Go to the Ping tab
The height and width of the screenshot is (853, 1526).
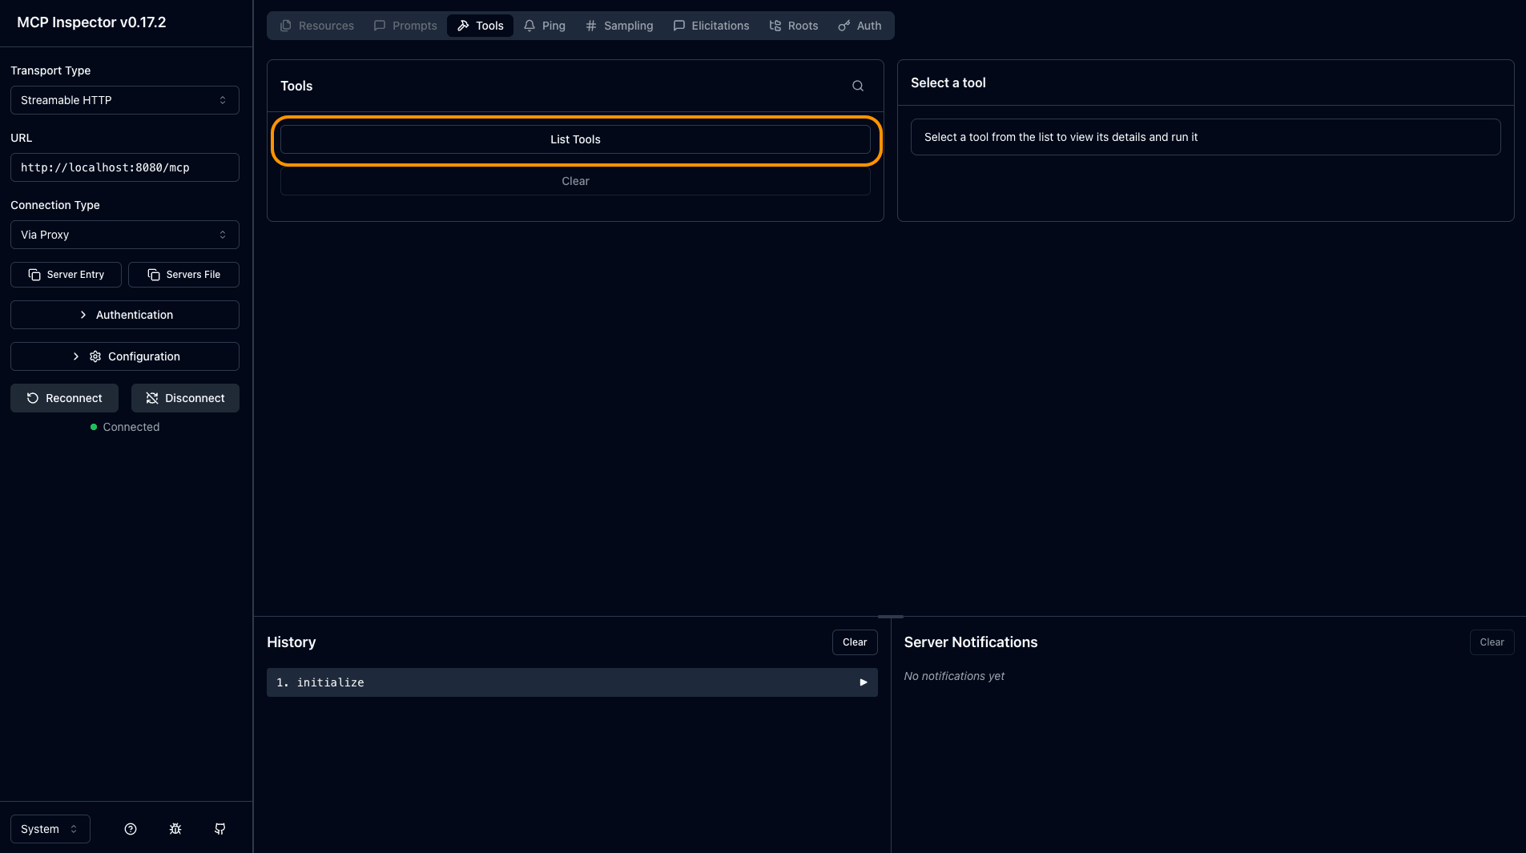click(x=545, y=26)
